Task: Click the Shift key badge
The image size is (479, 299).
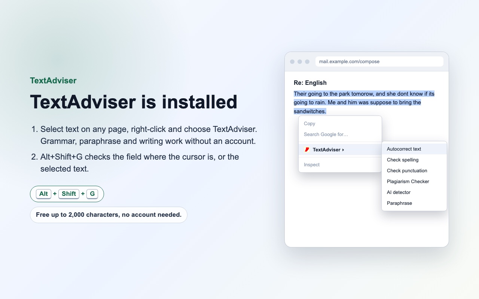Action: (x=69, y=194)
